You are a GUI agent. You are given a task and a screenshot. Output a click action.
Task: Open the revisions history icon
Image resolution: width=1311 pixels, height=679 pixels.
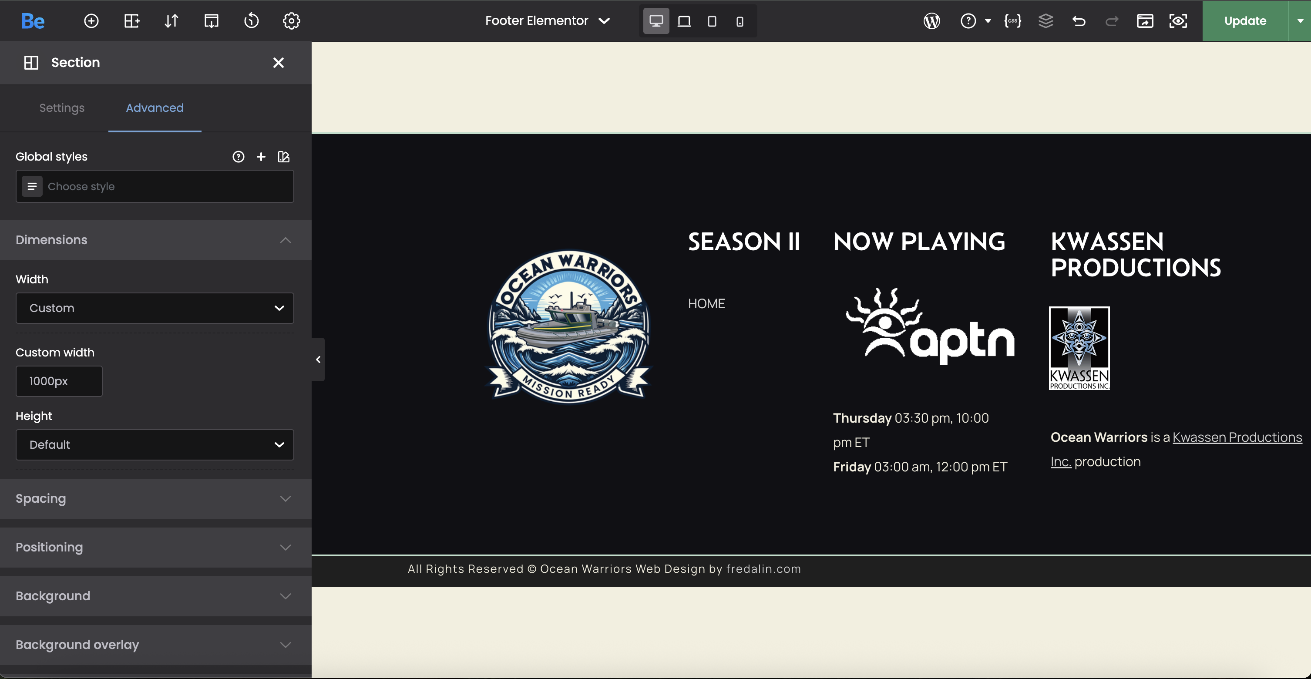click(251, 21)
